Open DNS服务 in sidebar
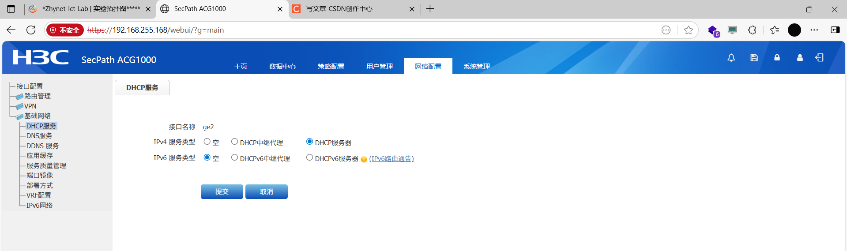This screenshot has width=847, height=251. click(x=39, y=136)
